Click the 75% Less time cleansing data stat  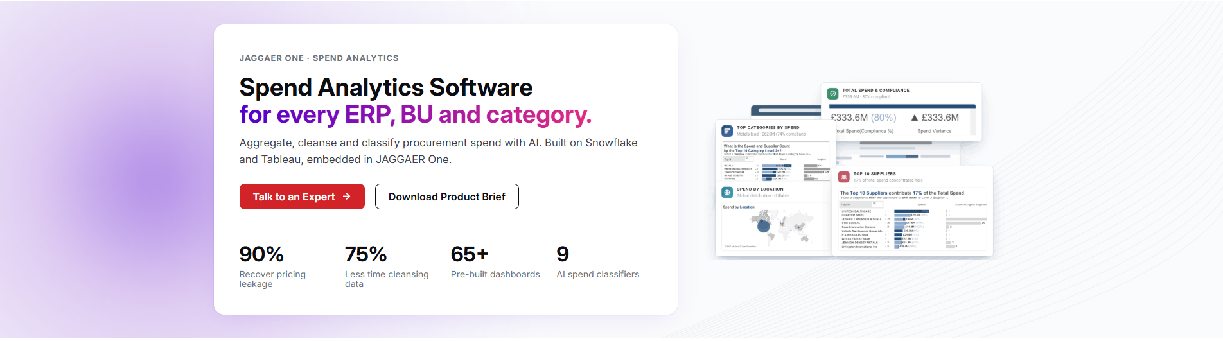(x=387, y=266)
